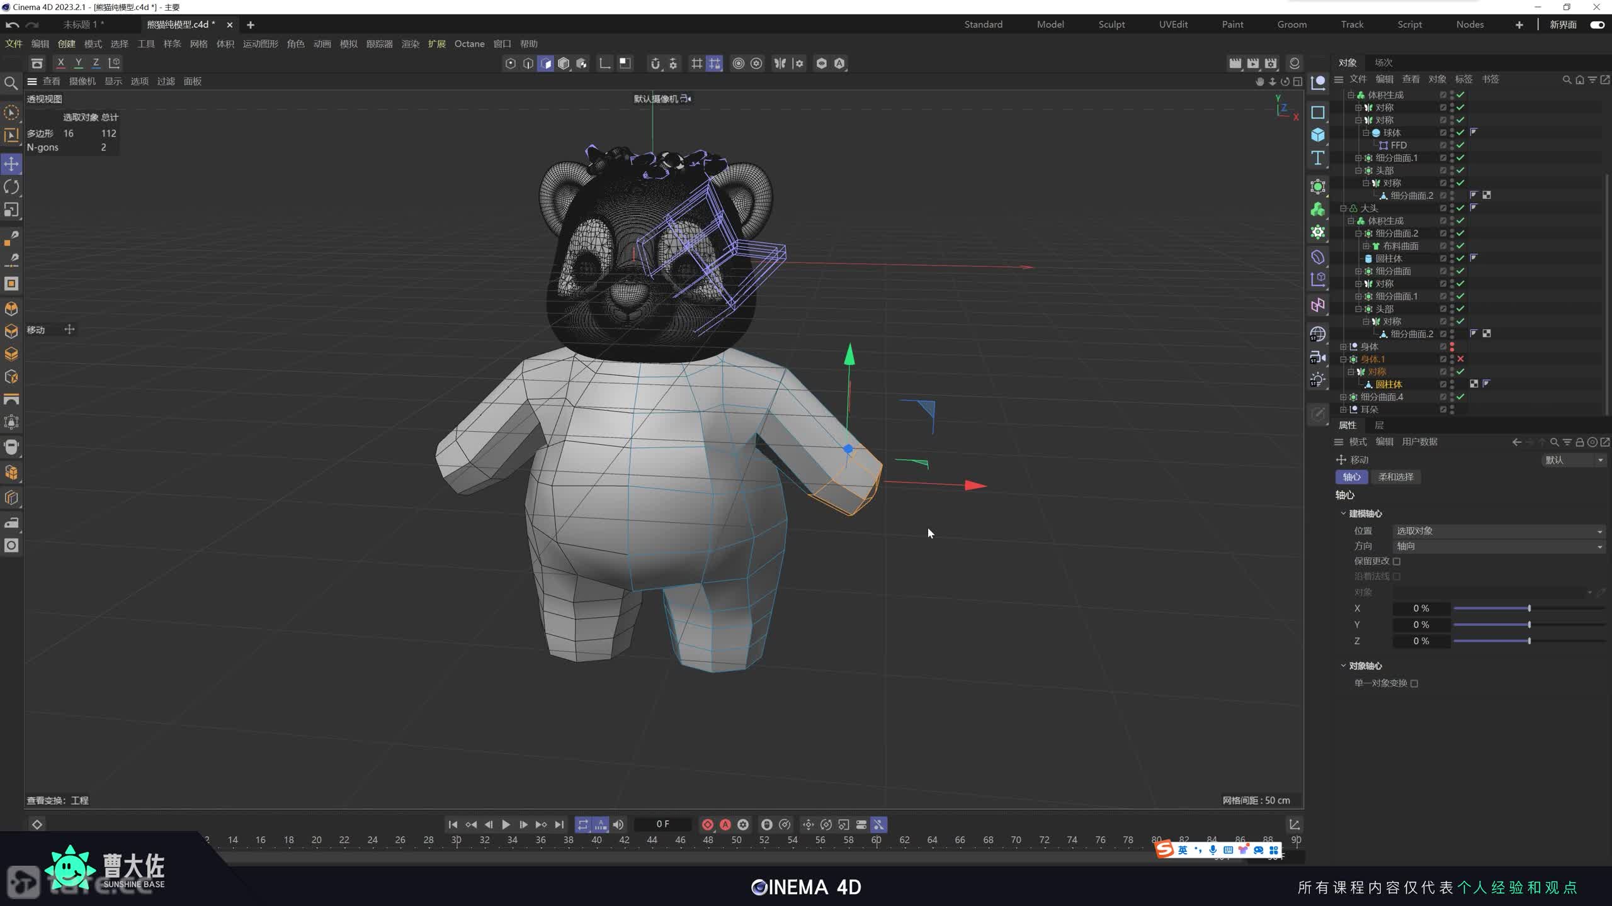
Task: Select the Scale tool icon
Action: [x=11, y=210]
